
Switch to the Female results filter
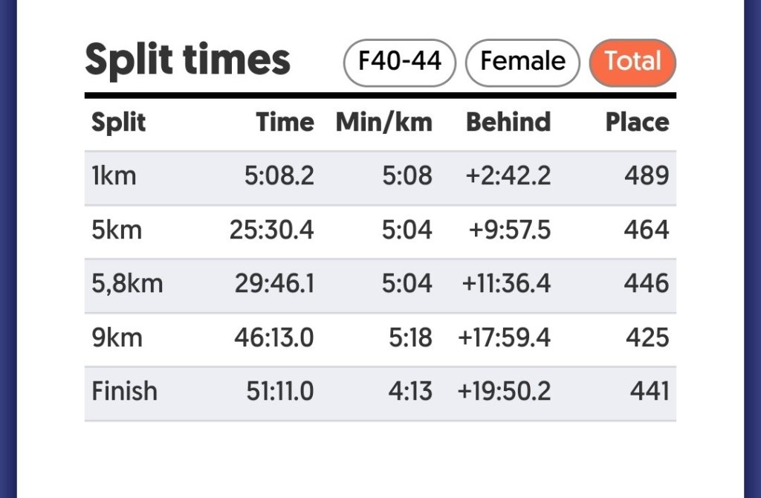(522, 62)
